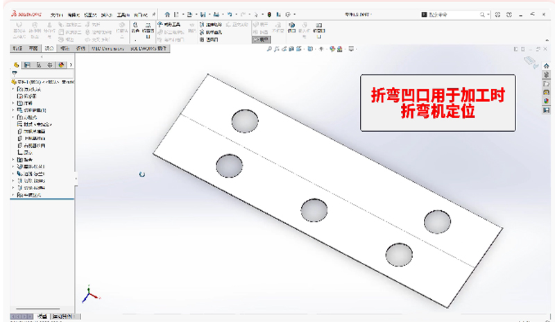Select the PropertyManager tab icon
This screenshot has height=322, width=555.
point(27,65)
